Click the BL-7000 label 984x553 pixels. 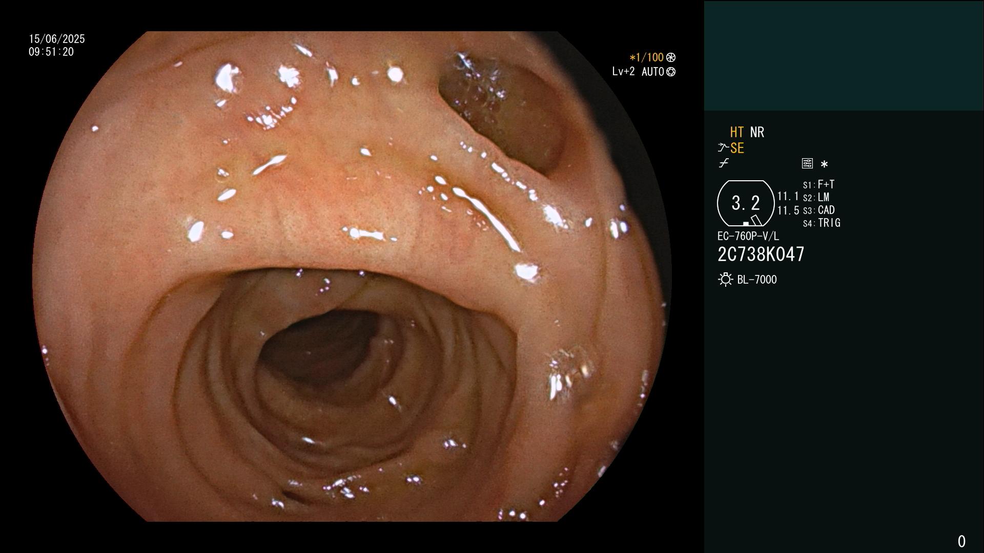click(x=757, y=280)
